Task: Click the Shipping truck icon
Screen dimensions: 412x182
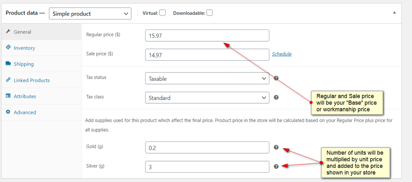Action: 8,64
